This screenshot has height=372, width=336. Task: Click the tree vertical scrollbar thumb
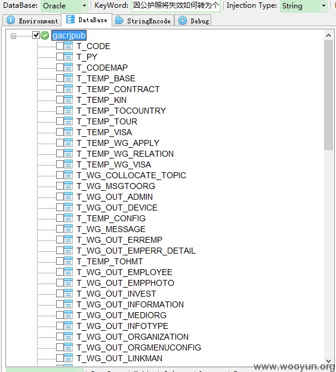(x=328, y=95)
